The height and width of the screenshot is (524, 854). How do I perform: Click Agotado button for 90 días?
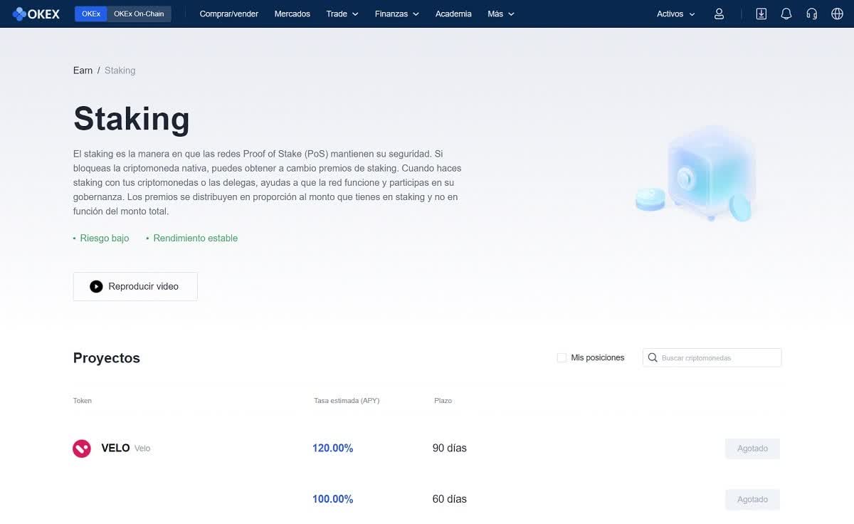coord(752,449)
